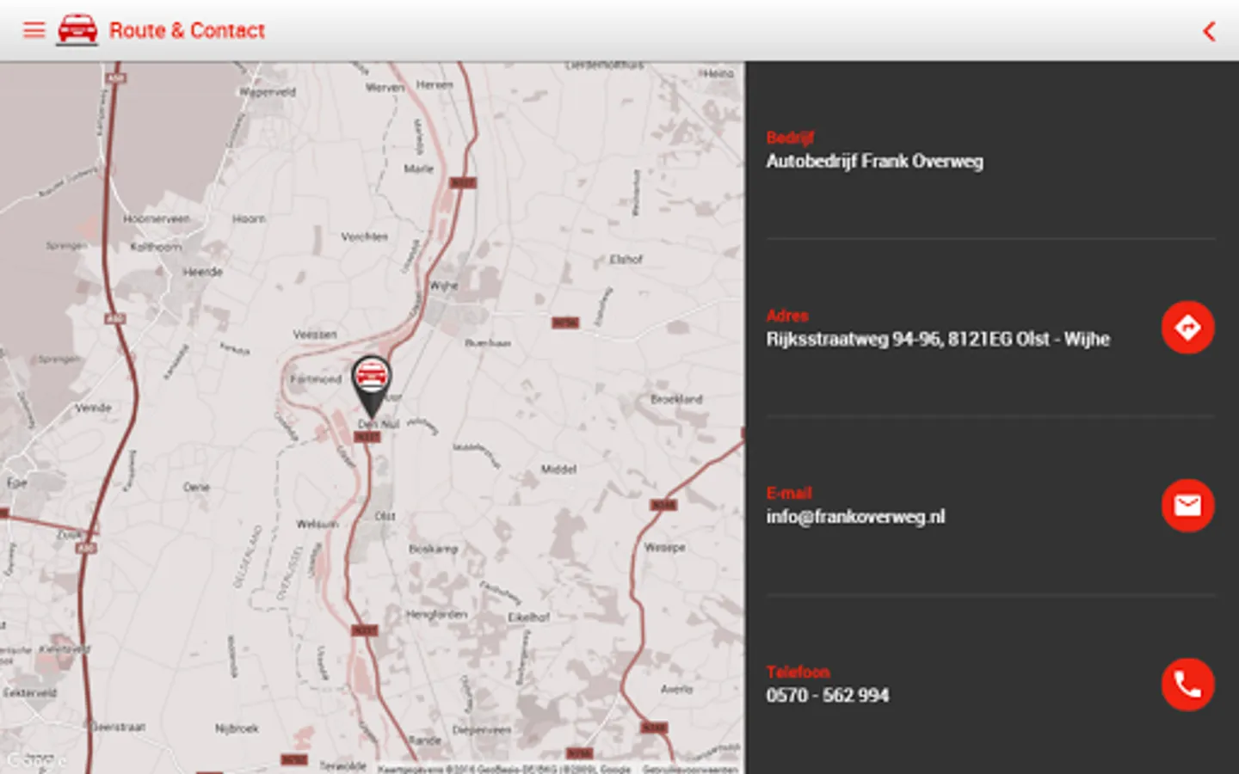
Task: Open Gebruiksvoorwaarden map terms link
Action: tap(690, 769)
